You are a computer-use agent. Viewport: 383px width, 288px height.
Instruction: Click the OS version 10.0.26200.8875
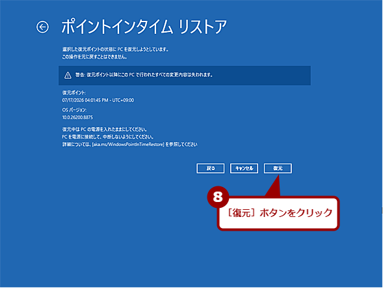pos(77,117)
